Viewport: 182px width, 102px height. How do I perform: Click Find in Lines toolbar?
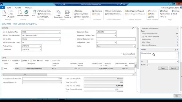[x=40, y=61]
